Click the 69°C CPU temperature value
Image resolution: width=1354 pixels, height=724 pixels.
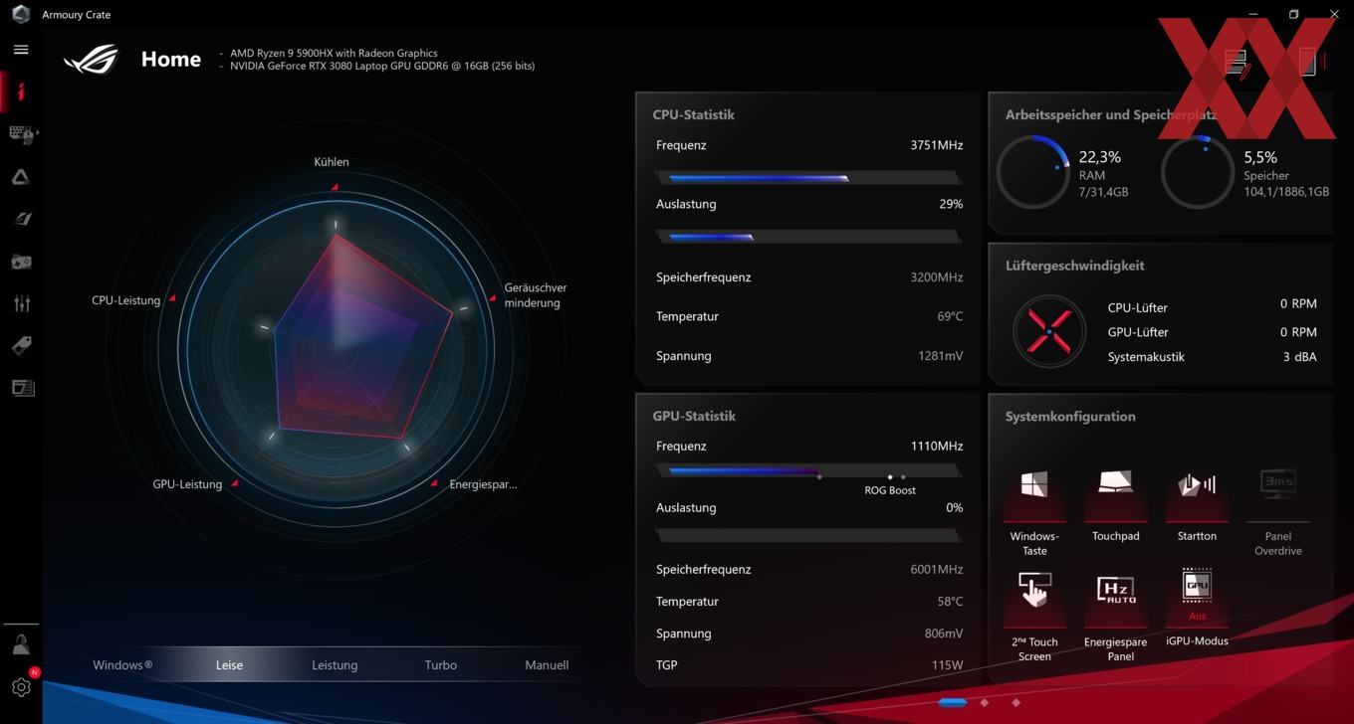950,316
